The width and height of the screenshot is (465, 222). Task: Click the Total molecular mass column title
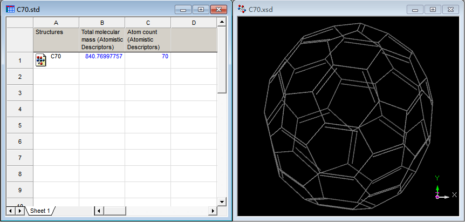pyautogui.click(x=102, y=40)
